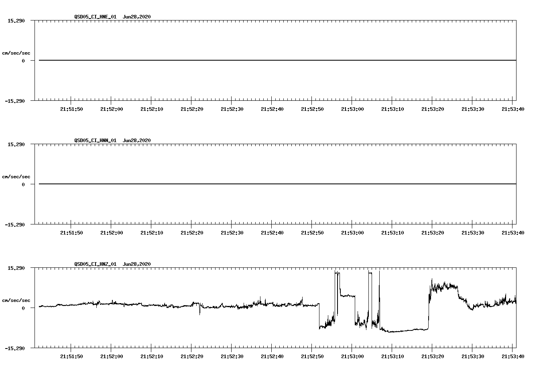The width and height of the screenshot is (545, 371).
Task: Click 21:53:30 time label under HNZ plot
Action: click(x=473, y=357)
